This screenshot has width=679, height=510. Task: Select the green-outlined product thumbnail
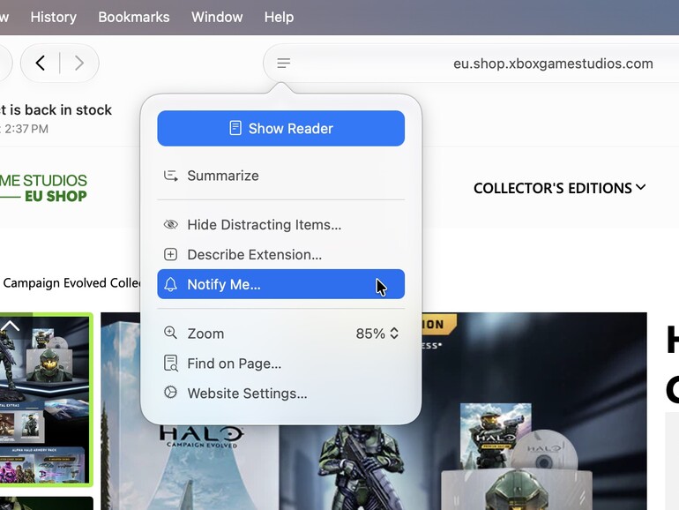tap(46, 399)
